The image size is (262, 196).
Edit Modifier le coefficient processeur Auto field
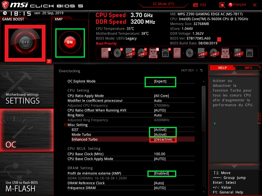click(158, 101)
